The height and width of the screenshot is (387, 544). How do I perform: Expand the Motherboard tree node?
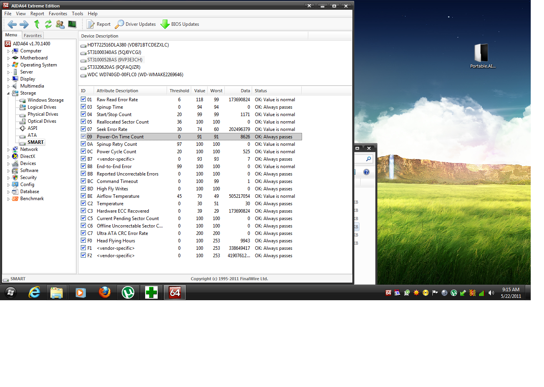tap(8, 58)
